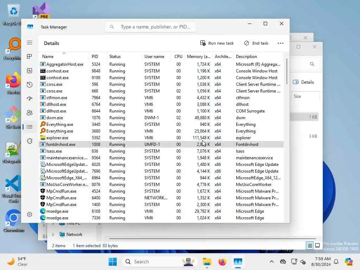The image size is (360, 270).
Task: Open the weather widget showing 54°F
Action: click(x=17, y=262)
